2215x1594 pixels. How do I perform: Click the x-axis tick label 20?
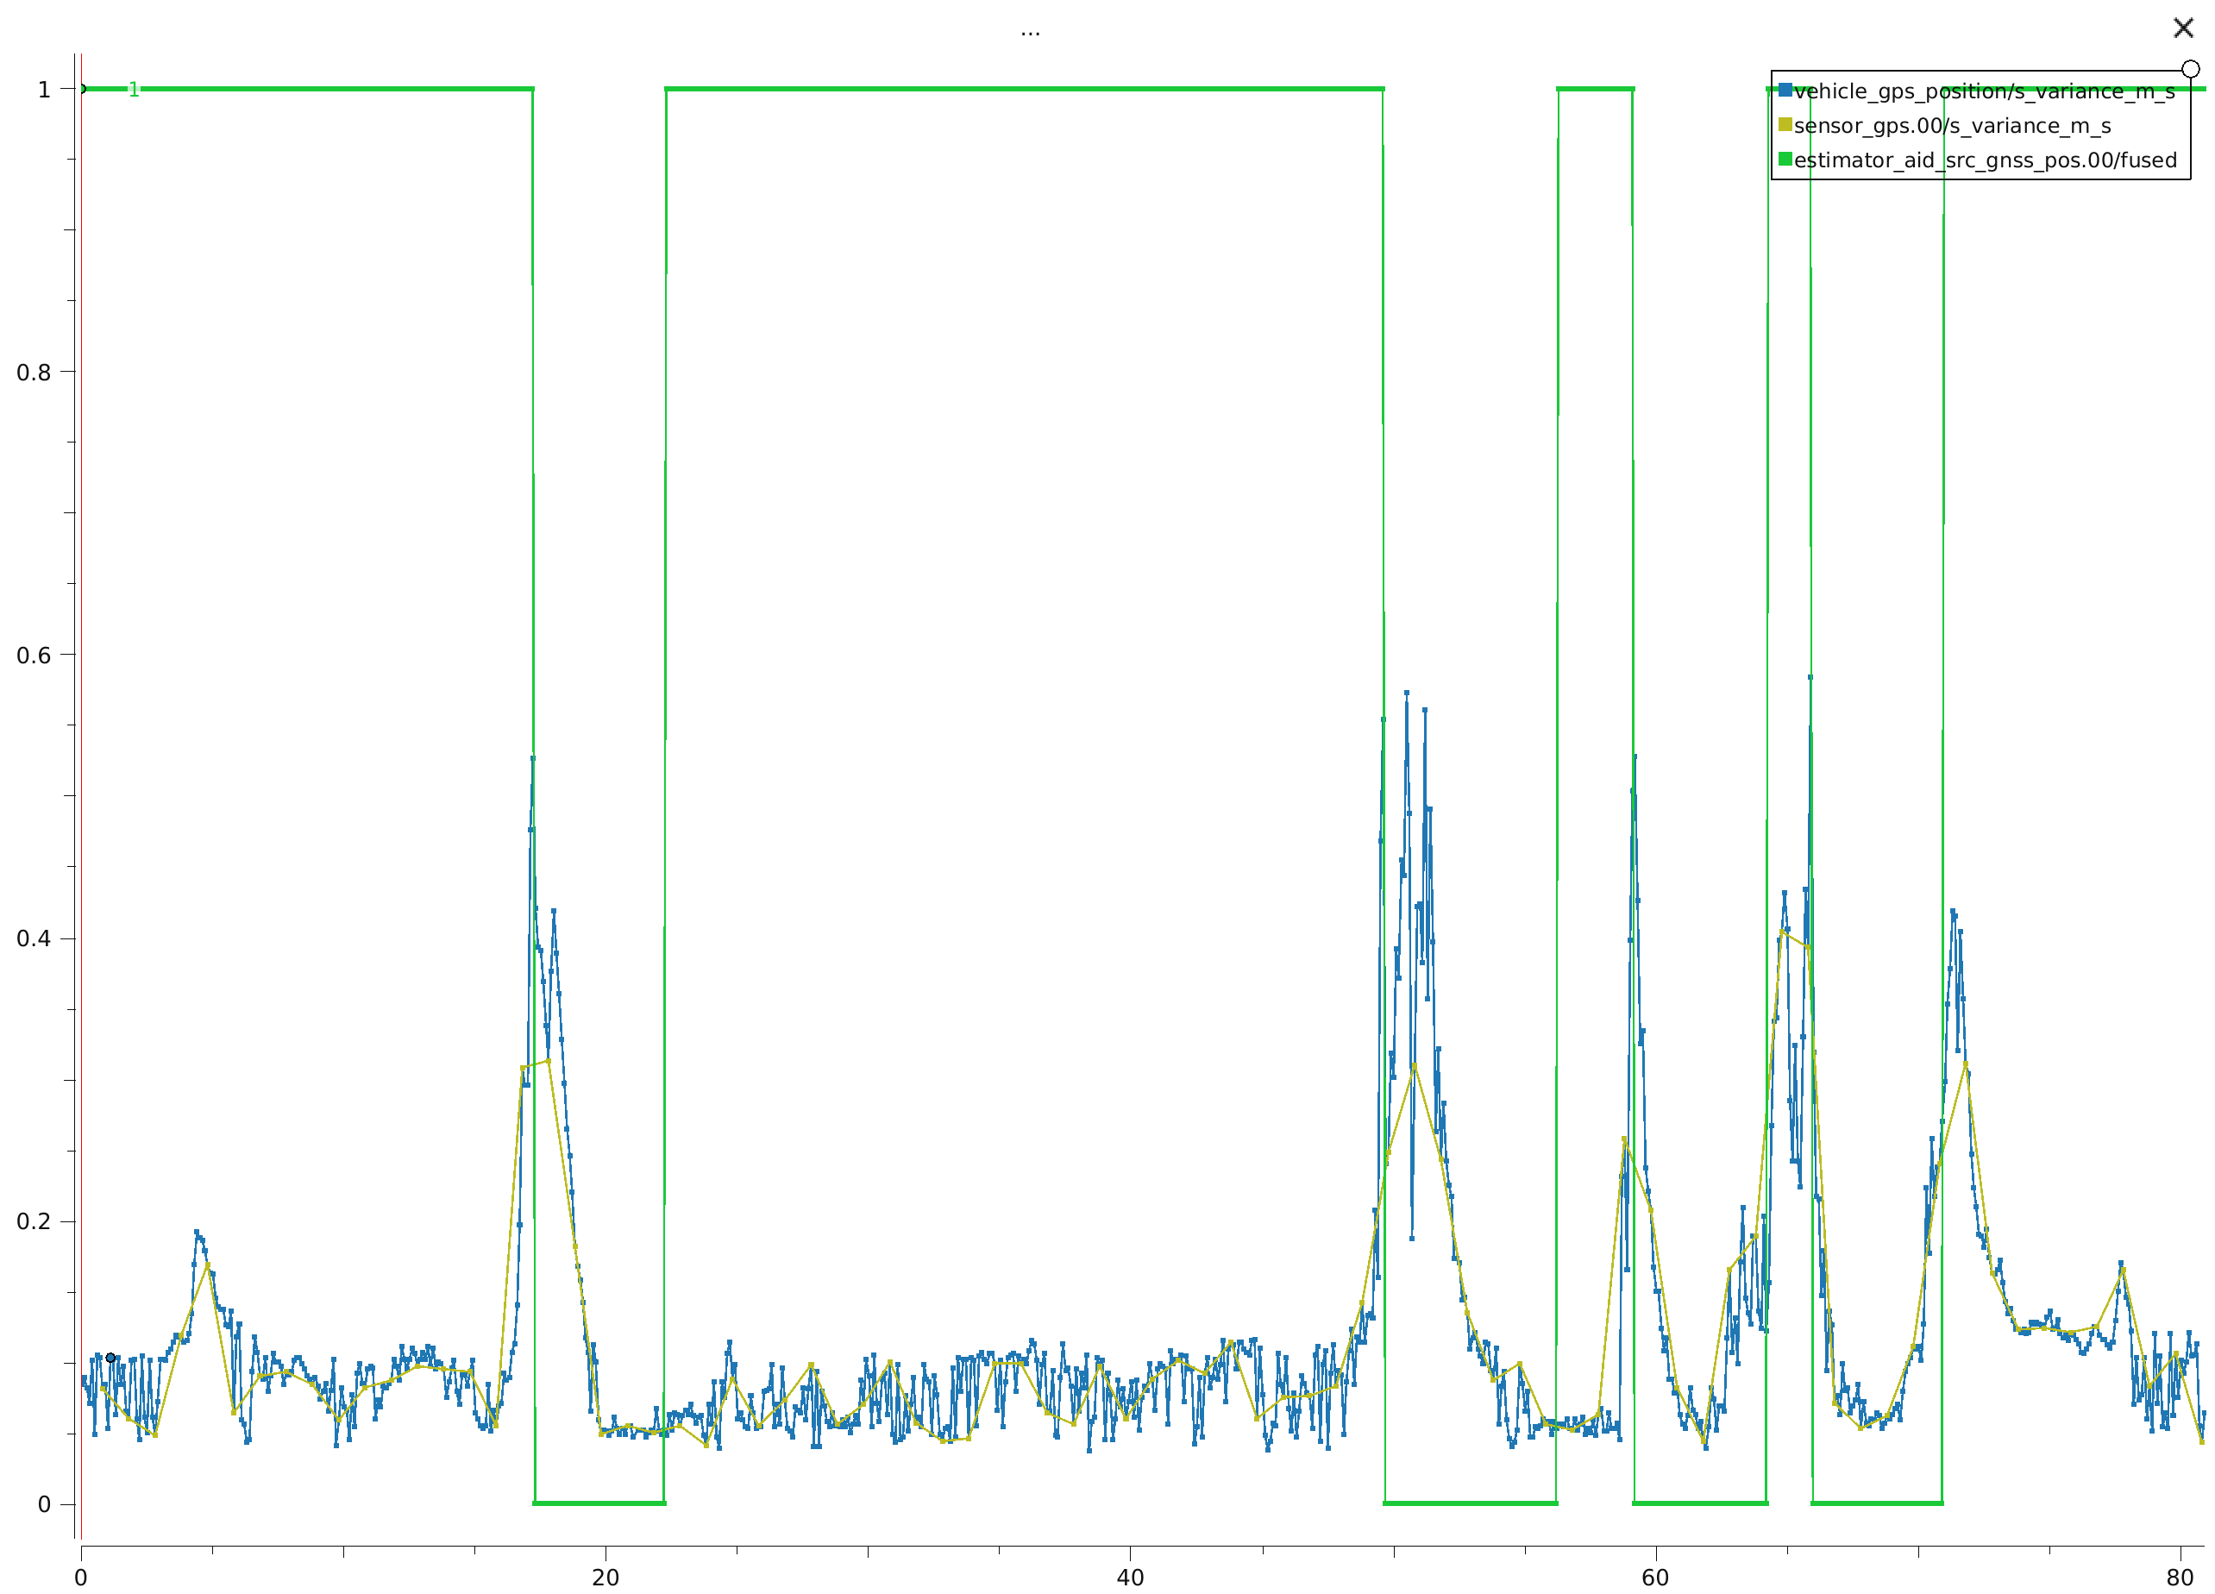click(x=606, y=1578)
